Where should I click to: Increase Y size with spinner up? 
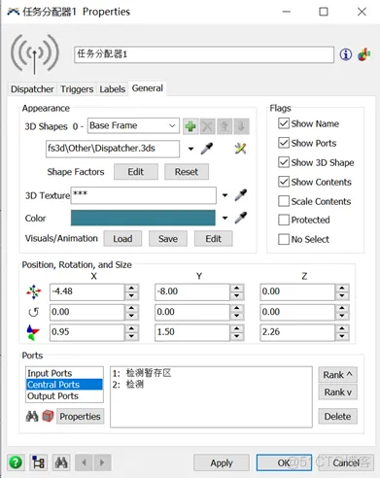click(x=237, y=328)
